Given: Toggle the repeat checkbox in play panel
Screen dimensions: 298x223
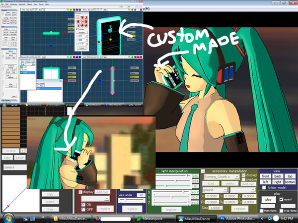Looking at the screenshot, I should pos(281,200).
